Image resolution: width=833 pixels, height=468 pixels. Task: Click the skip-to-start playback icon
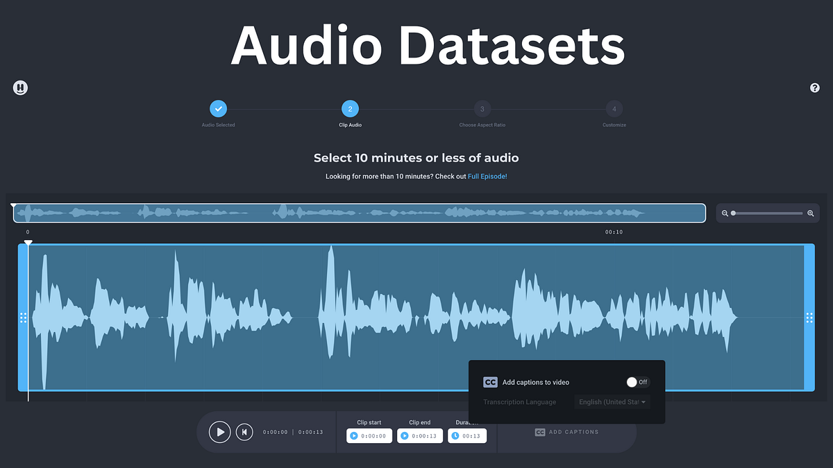244,431
